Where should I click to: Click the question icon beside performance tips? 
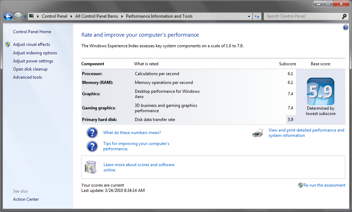[x=92, y=146]
